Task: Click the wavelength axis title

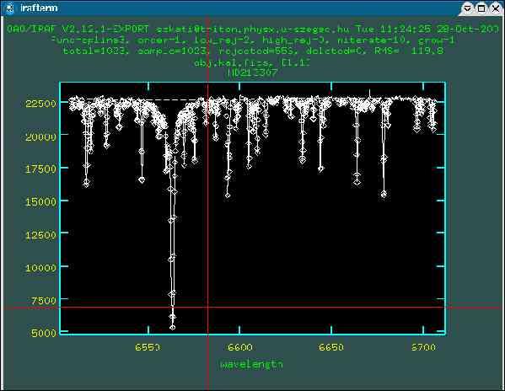Action: coord(251,365)
